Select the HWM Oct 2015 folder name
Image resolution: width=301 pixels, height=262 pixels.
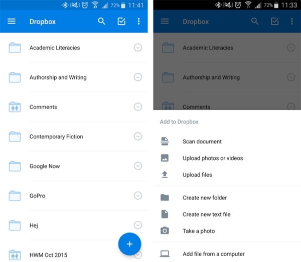(x=48, y=255)
